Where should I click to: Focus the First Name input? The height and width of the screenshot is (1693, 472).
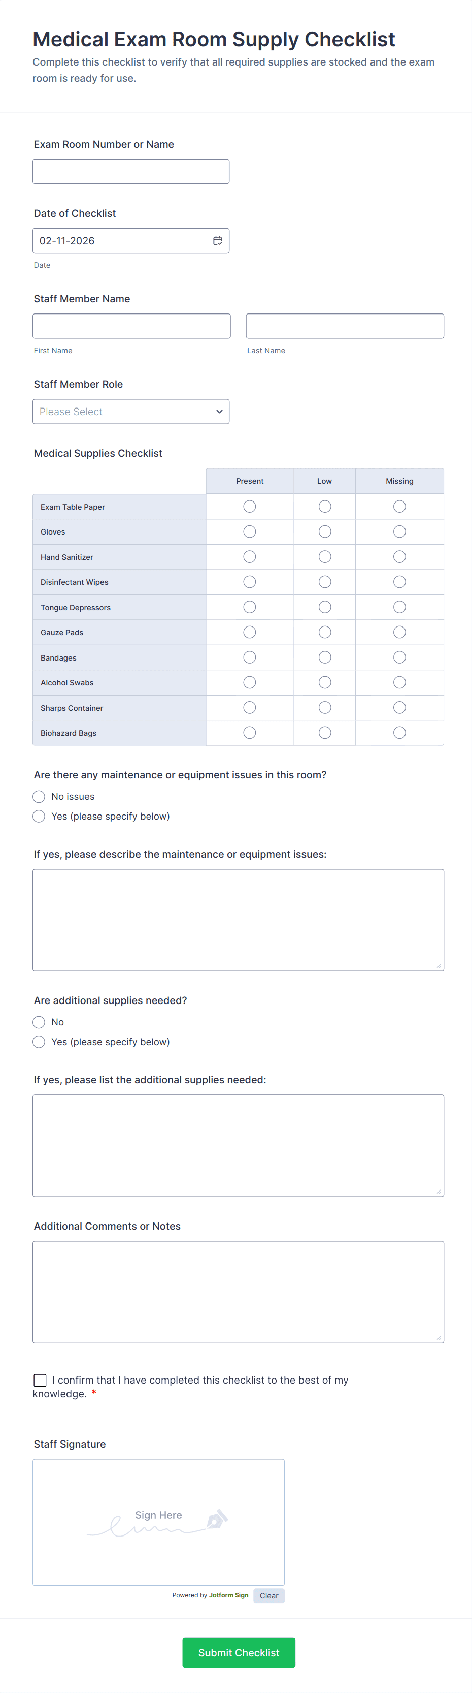click(131, 326)
